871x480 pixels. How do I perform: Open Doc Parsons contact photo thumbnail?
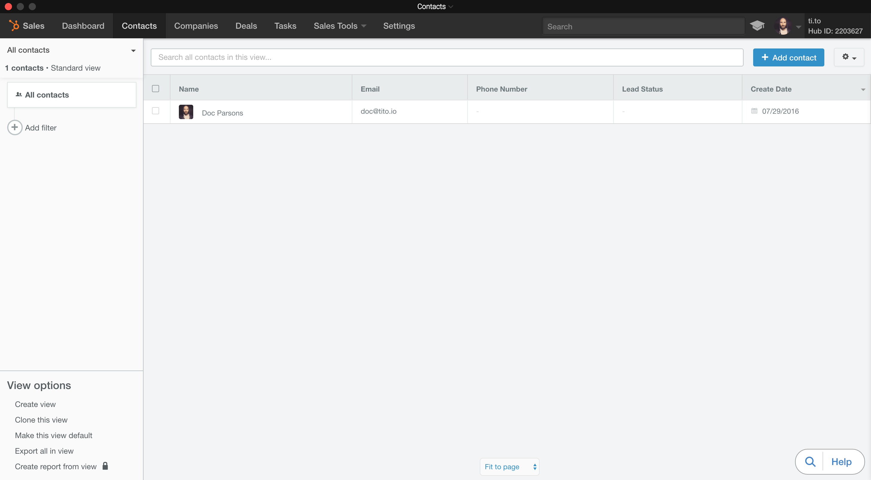186,112
